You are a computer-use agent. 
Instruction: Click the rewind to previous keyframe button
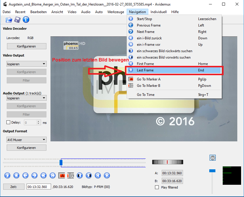(x=43, y=175)
